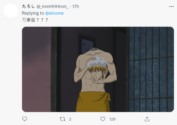Click the 17h timestamp permalink
Image resolution: width=177 pixels, height=125 pixels.
coord(76,6)
